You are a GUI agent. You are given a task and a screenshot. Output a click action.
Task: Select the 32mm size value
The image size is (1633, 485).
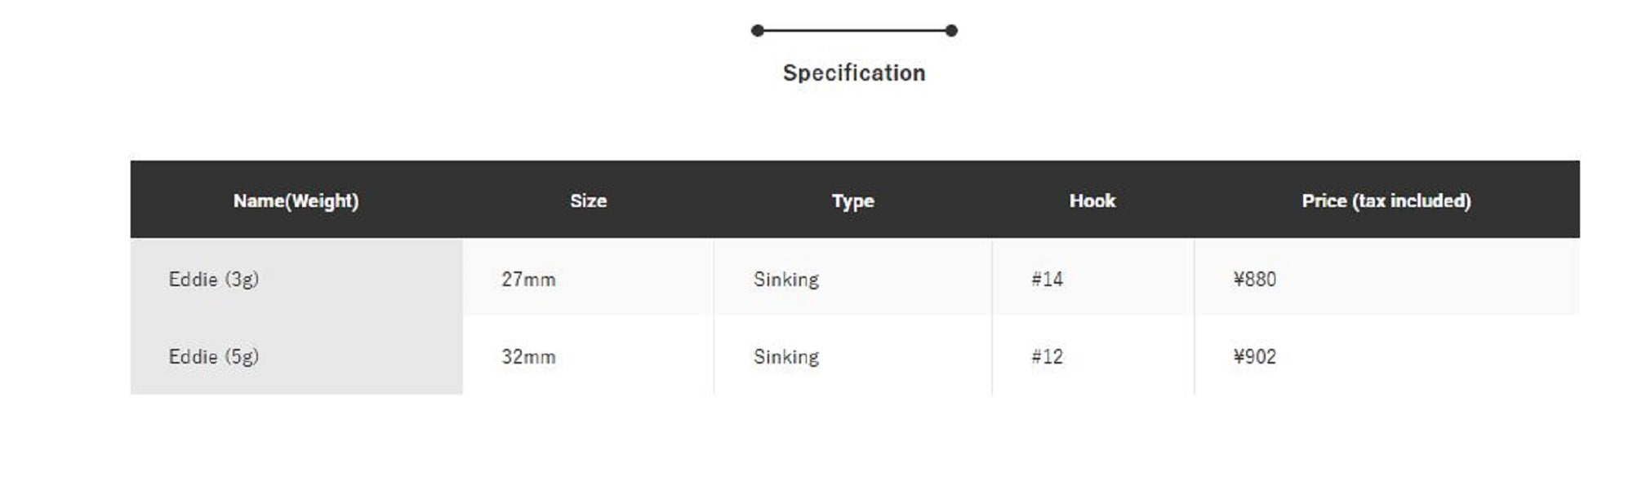[x=528, y=356]
